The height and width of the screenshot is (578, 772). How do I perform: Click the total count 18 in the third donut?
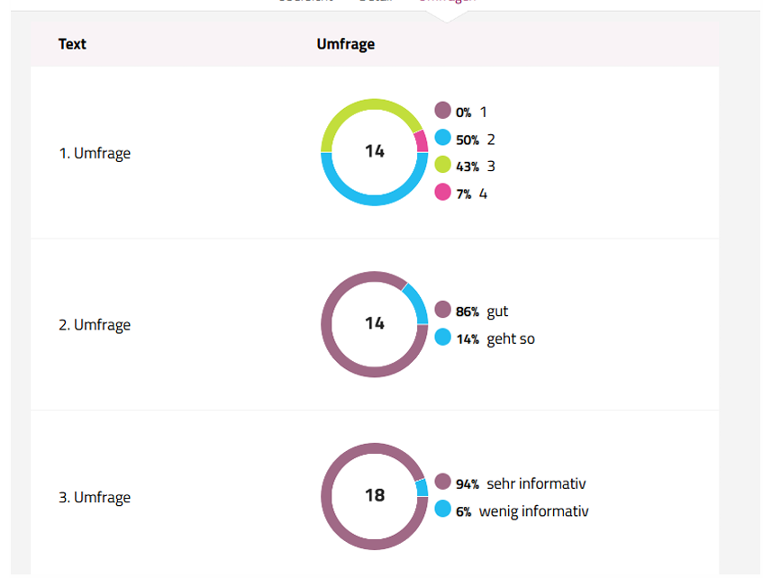pyautogui.click(x=375, y=495)
